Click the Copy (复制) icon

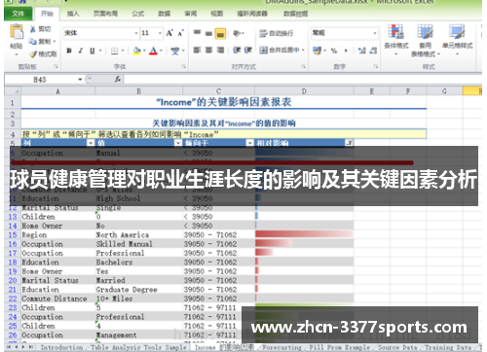point(33,42)
